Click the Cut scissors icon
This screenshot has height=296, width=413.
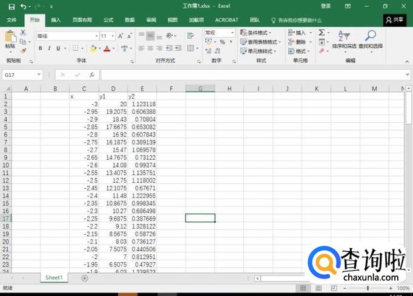pos(23,33)
